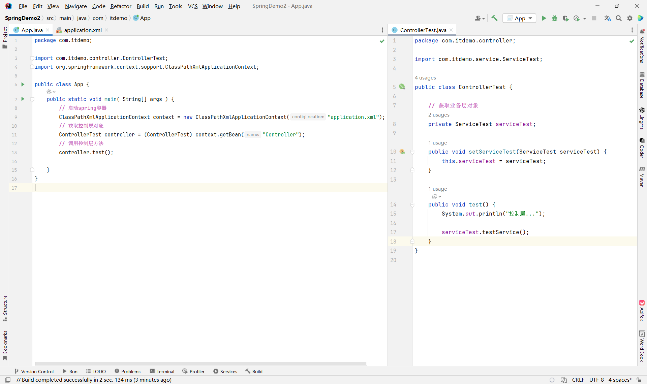Click the Build project hammer icon
This screenshot has width=647, height=384.
[x=494, y=18]
